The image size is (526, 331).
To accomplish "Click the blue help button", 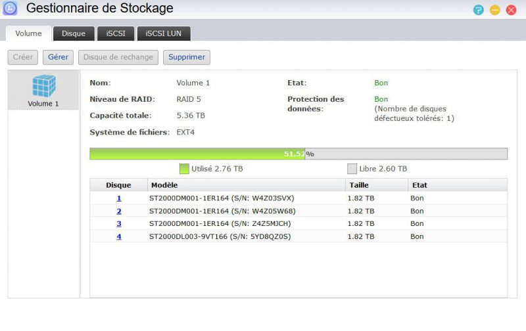I will click(x=479, y=10).
